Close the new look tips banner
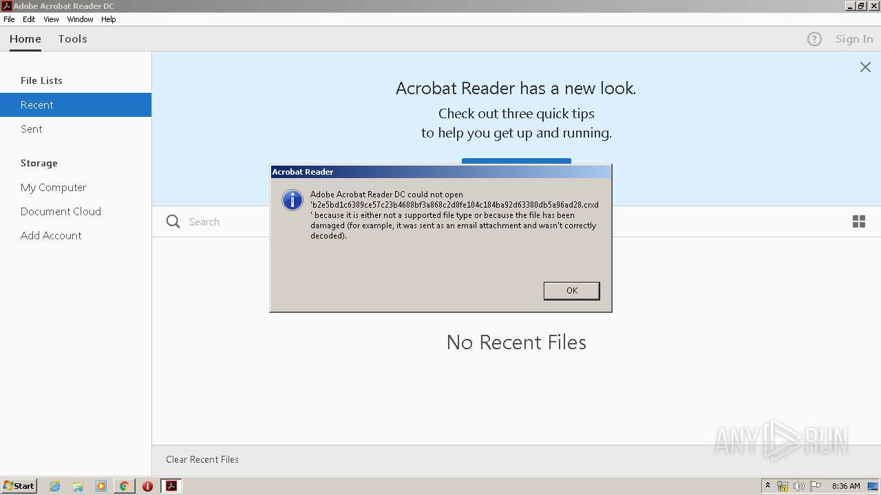Image resolution: width=881 pixels, height=495 pixels. [865, 67]
